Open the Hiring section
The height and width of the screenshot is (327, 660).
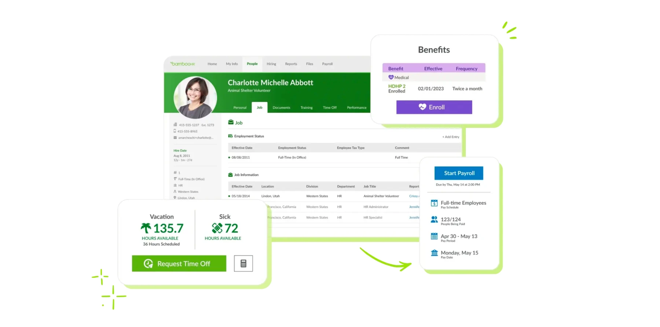(x=271, y=64)
